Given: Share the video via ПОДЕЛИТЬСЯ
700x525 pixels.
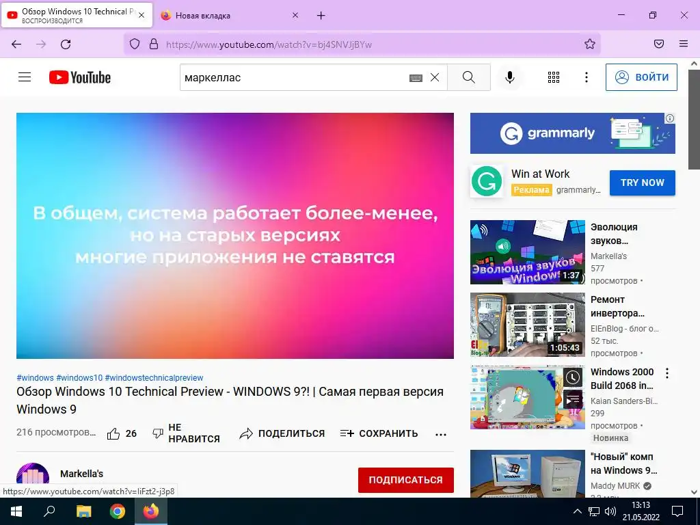Looking at the screenshot, I should point(282,433).
